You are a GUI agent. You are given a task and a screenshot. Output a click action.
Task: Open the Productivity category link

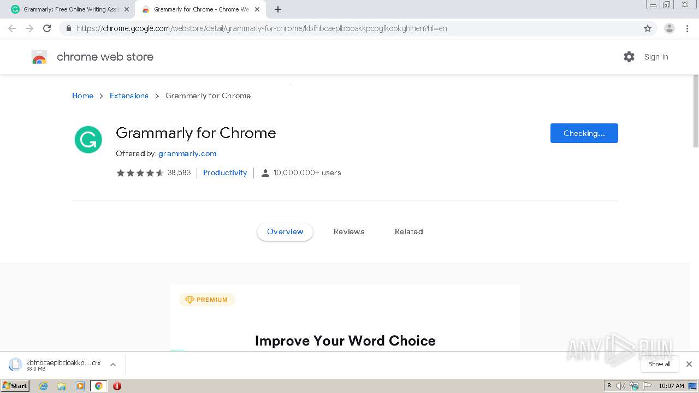tap(225, 172)
